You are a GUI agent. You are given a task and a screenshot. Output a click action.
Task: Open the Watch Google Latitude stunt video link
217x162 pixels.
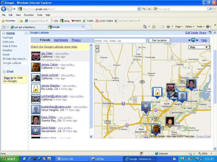[x=54, y=47]
